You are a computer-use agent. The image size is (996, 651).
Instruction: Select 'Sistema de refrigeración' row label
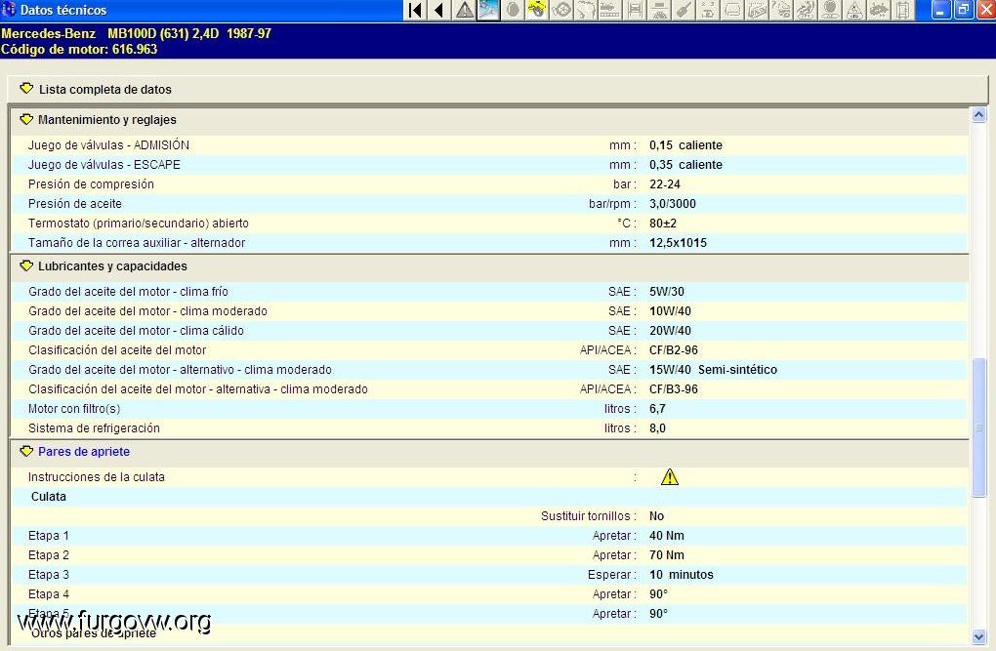(x=94, y=428)
